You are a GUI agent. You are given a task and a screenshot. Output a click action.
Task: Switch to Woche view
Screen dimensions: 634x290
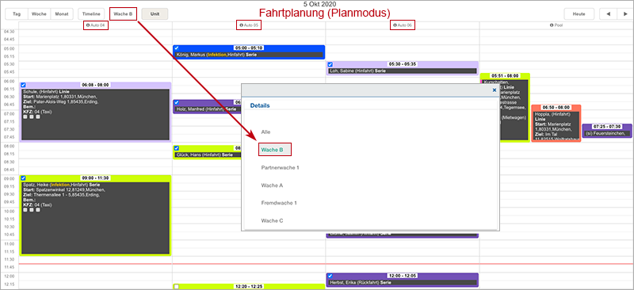(x=39, y=13)
